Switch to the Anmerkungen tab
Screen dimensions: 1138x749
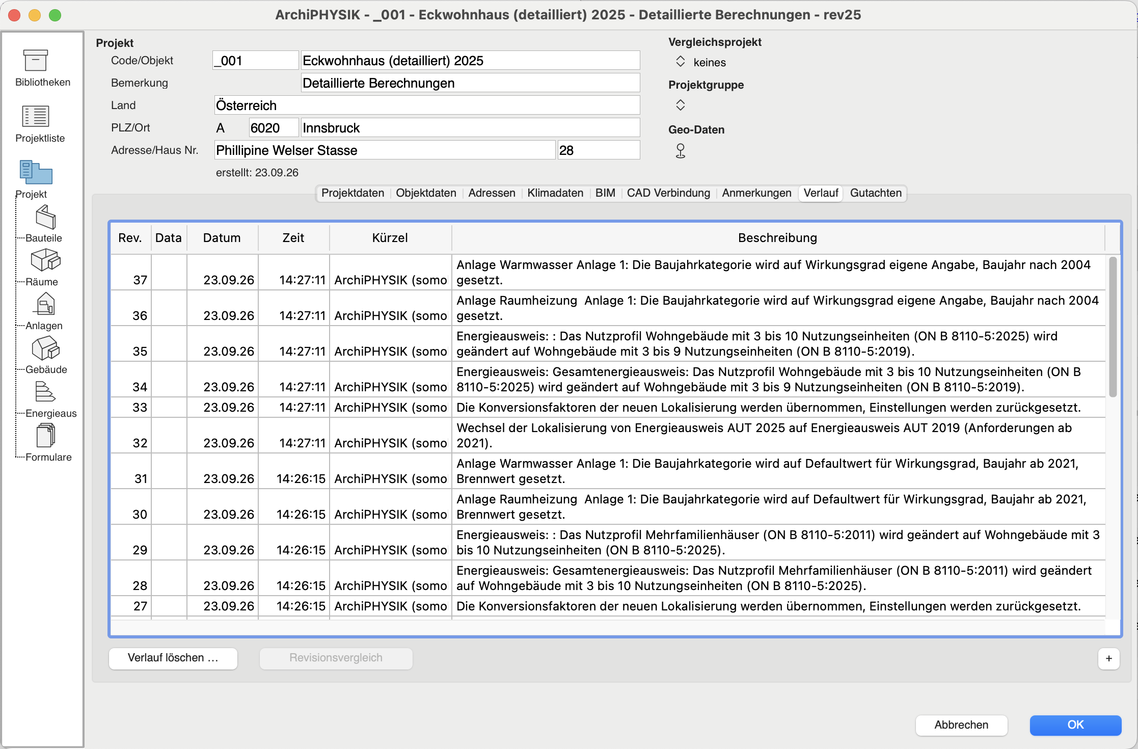click(756, 193)
